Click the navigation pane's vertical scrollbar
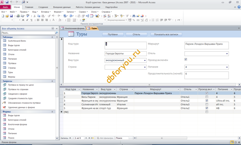 pyautogui.click(x=57, y=68)
